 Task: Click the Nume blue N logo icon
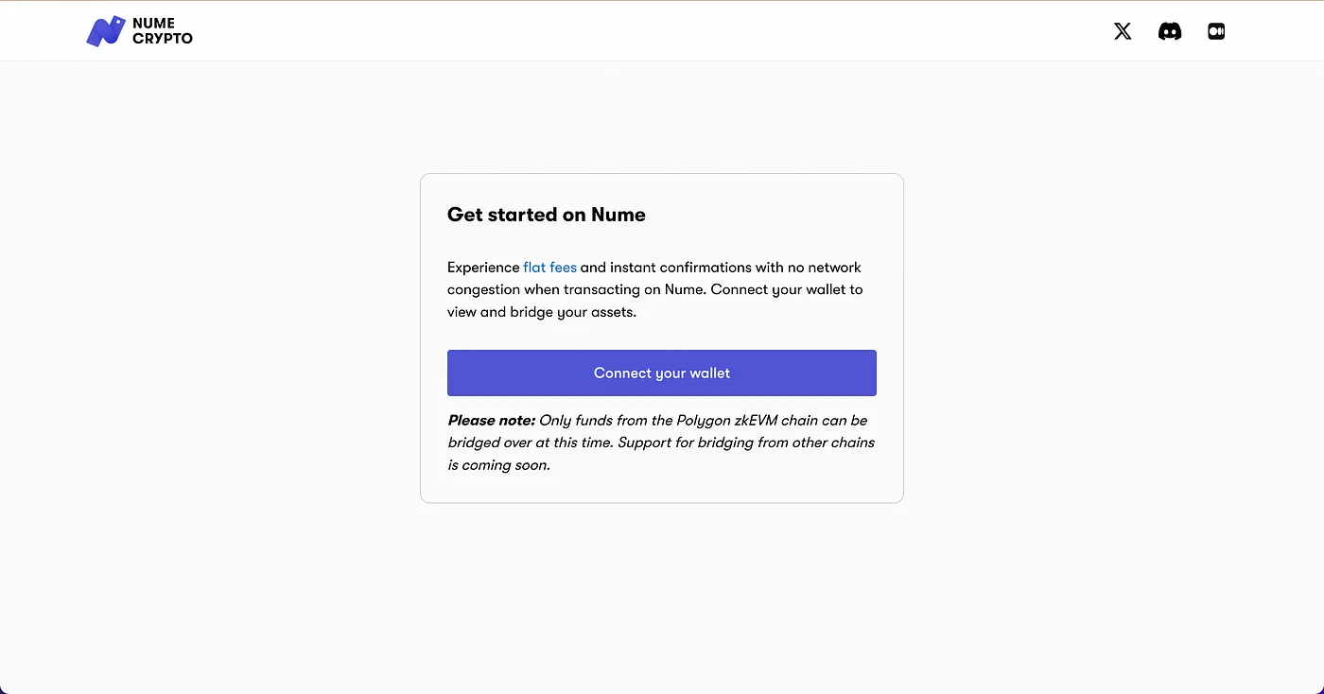point(106,31)
